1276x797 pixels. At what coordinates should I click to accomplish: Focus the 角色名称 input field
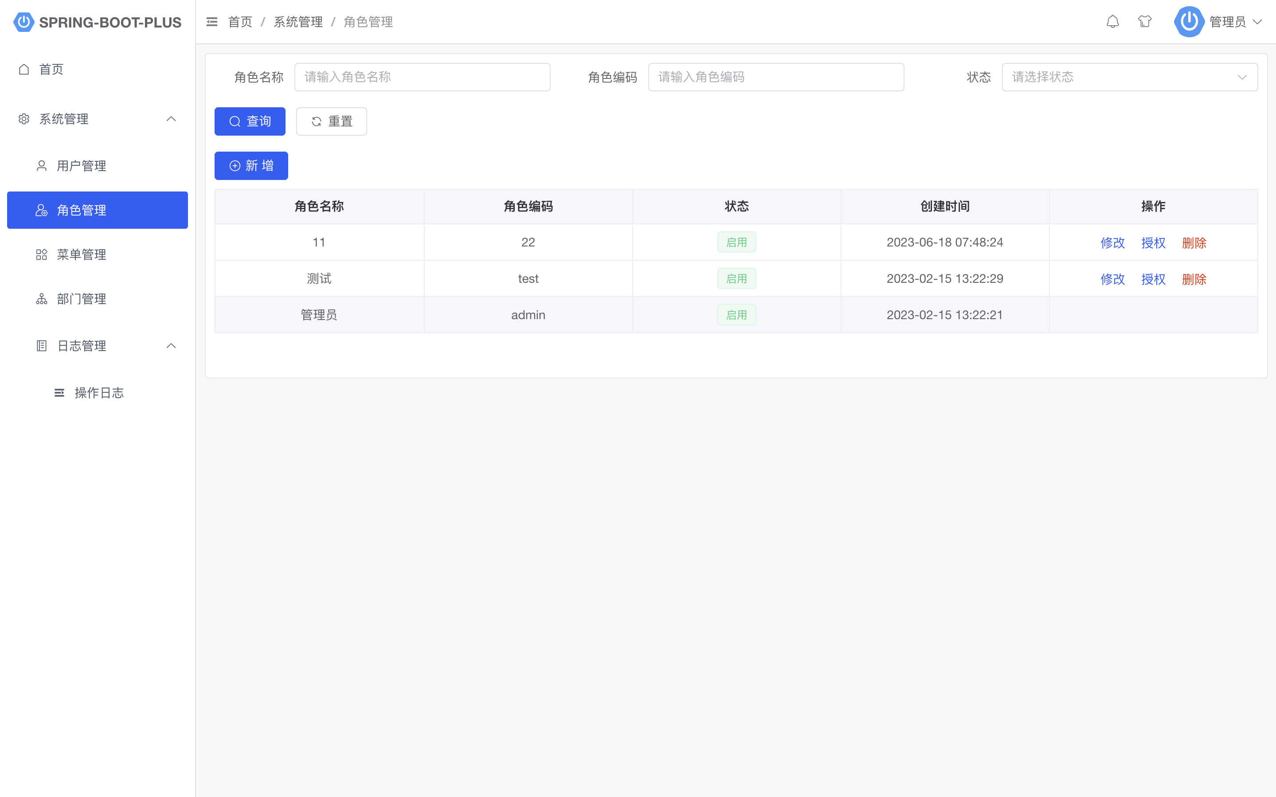pos(422,77)
